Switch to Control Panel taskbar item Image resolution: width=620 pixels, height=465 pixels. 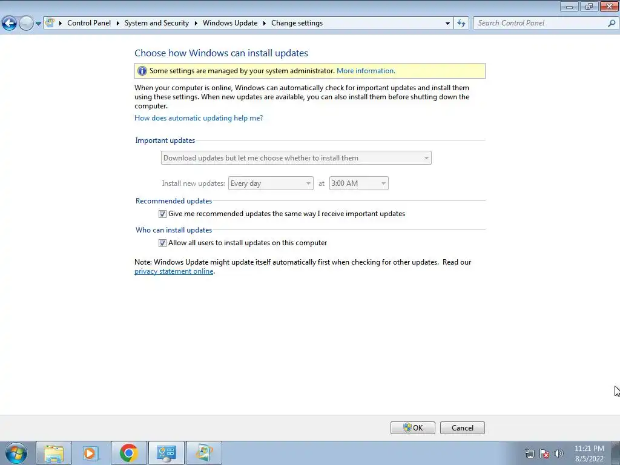pyautogui.click(x=167, y=453)
